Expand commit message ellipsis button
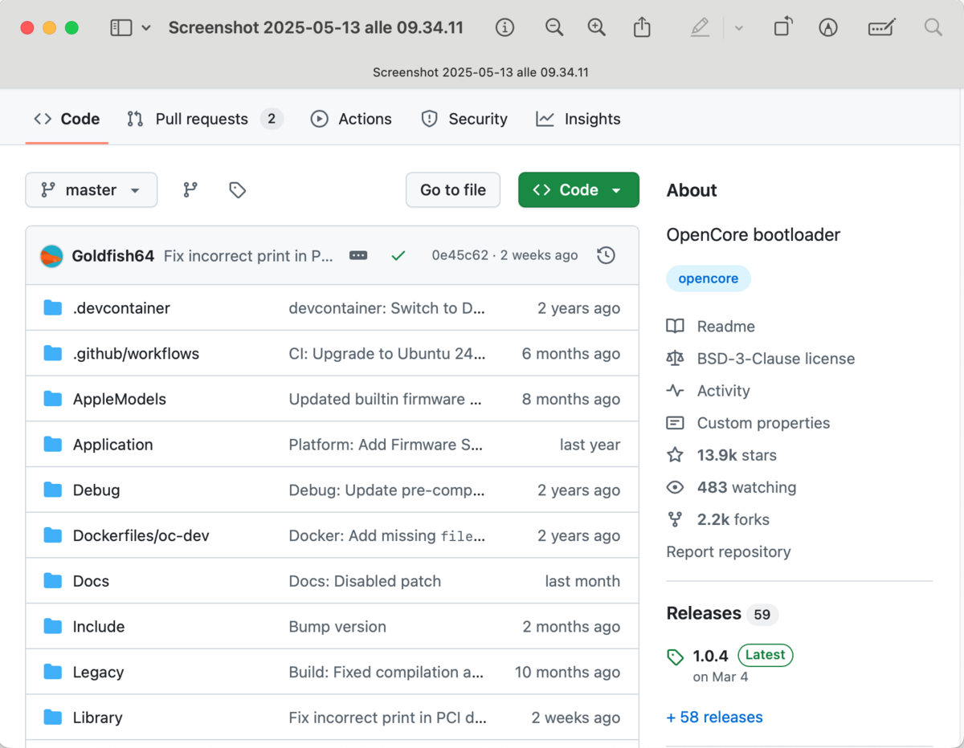Image resolution: width=964 pixels, height=748 pixels. pyautogui.click(x=358, y=256)
